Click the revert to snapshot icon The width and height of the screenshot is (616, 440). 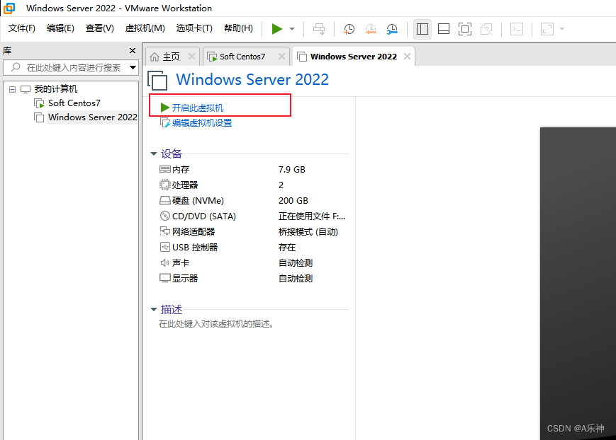371,28
